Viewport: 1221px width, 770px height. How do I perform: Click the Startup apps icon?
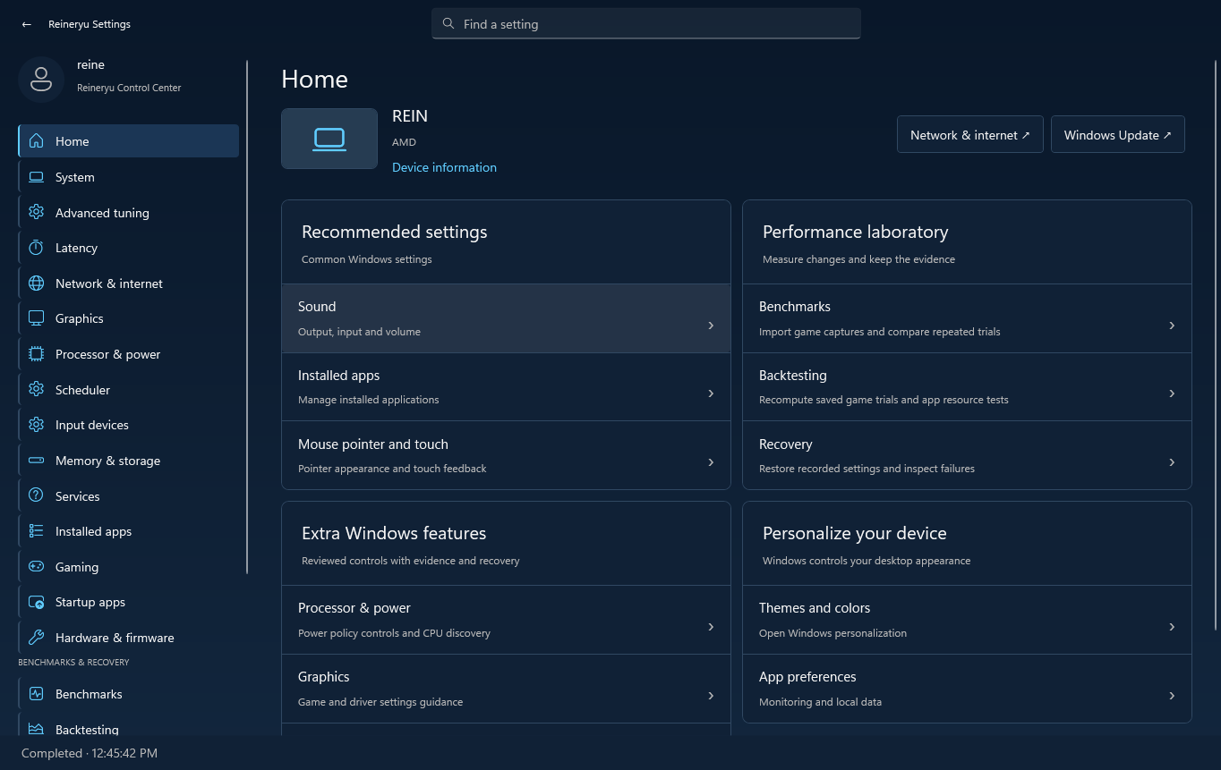click(x=37, y=602)
